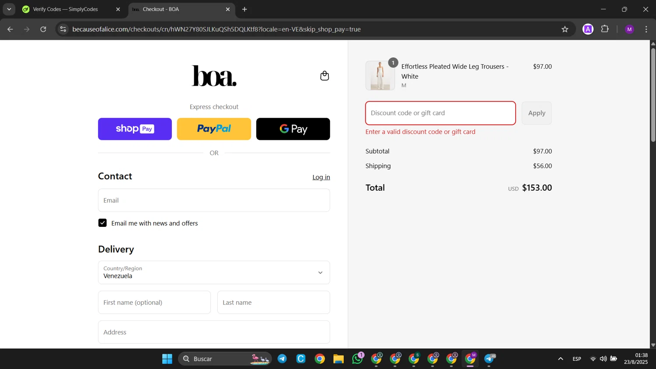The width and height of the screenshot is (656, 369).
Task: Open the volume control icon
Action: (603, 359)
